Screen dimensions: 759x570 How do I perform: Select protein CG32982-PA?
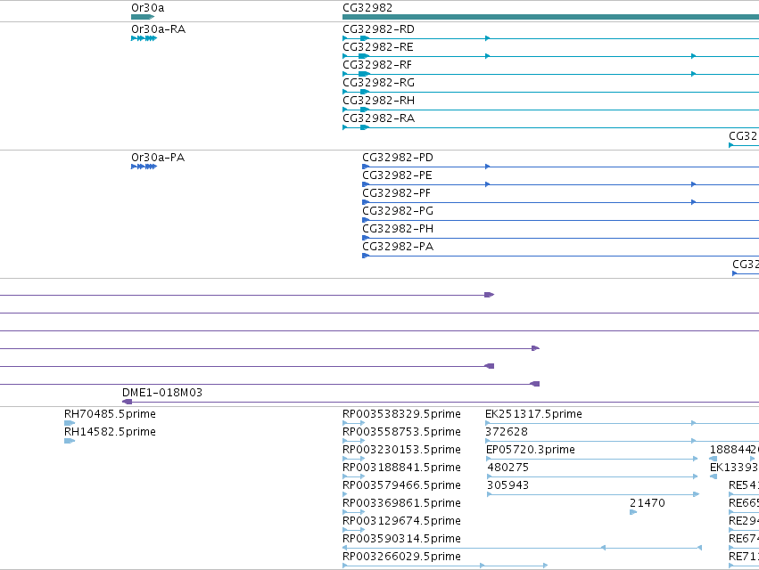pyautogui.click(x=398, y=247)
